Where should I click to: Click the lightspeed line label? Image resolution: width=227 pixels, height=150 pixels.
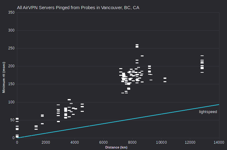click(x=208, y=112)
